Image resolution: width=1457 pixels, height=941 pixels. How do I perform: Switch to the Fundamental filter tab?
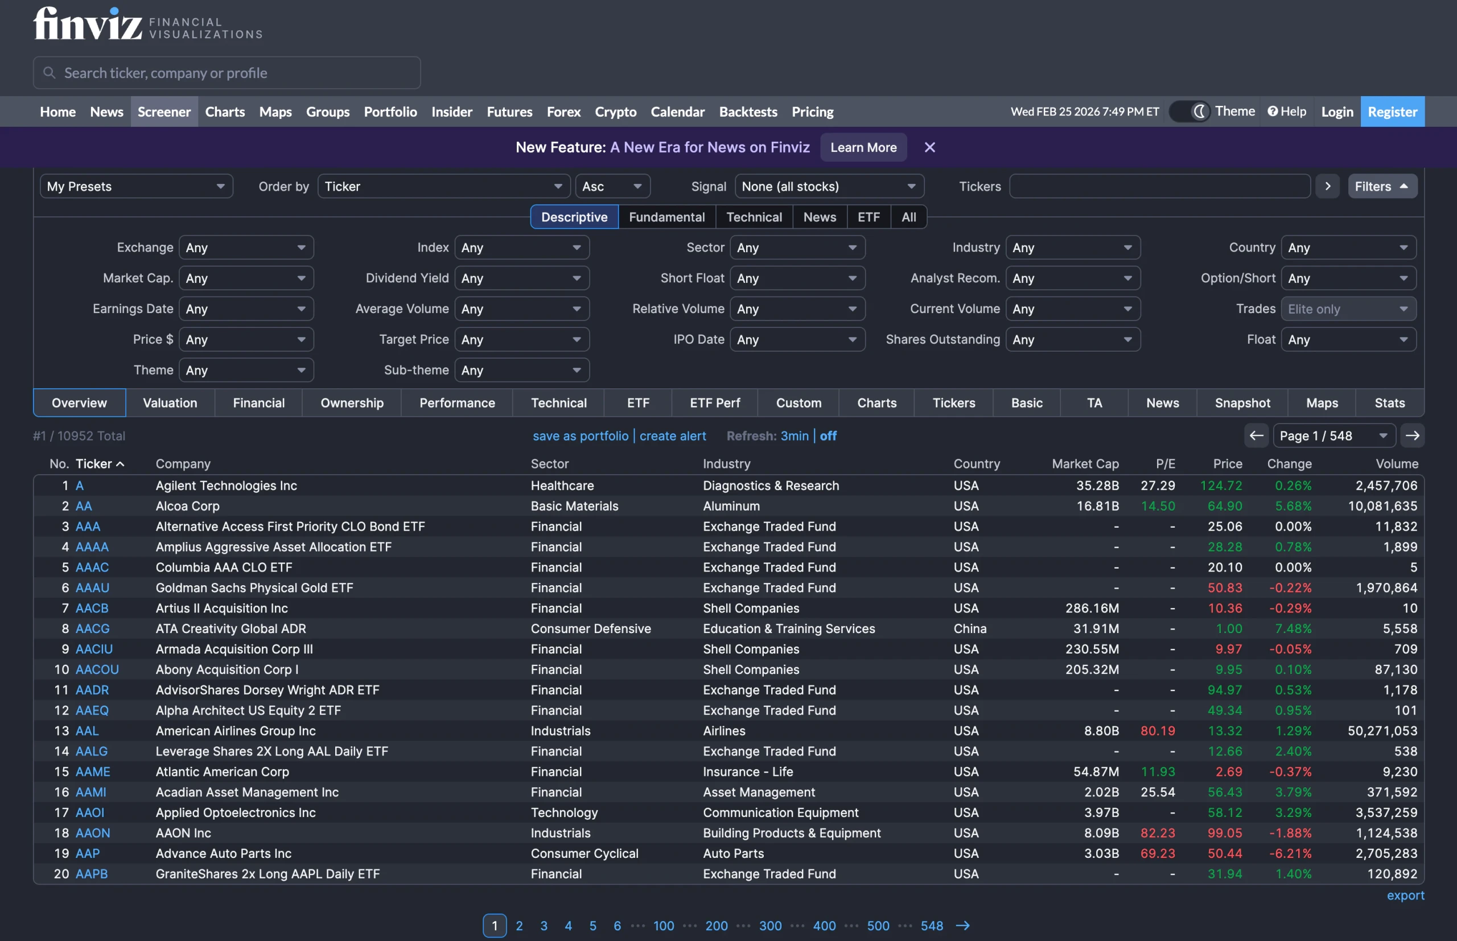(x=666, y=217)
